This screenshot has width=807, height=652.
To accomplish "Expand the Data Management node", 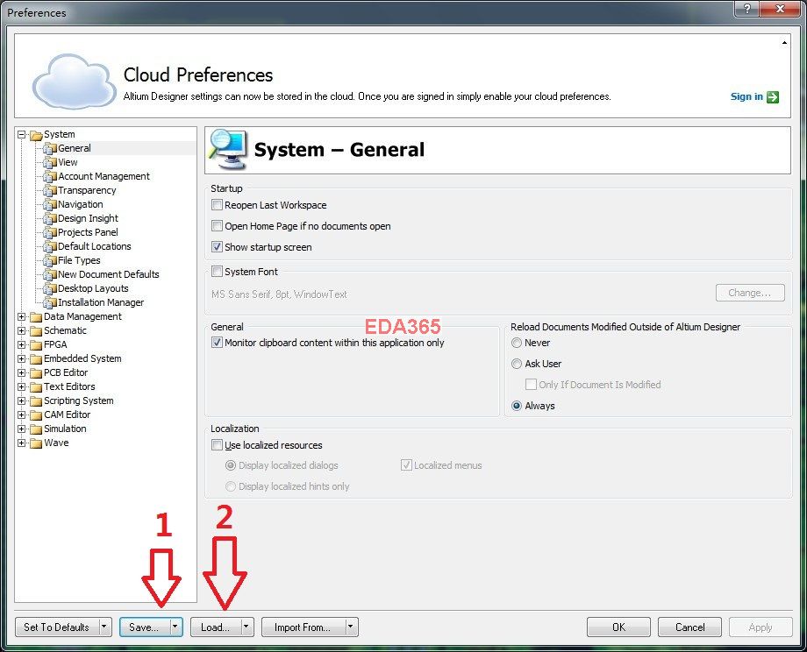I will click(x=22, y=316).
